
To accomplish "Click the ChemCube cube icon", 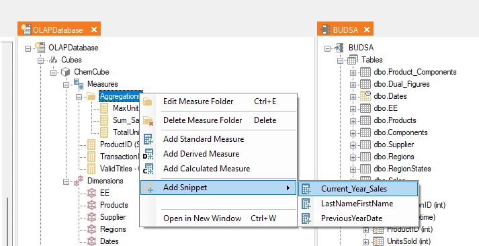I will (x=66, y=72).
